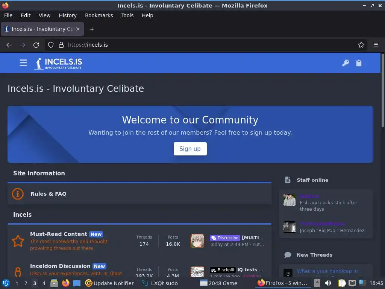This screenshot has height=289, width=385.
Task: Switch to virtual desktop 1
Action: 17,283
